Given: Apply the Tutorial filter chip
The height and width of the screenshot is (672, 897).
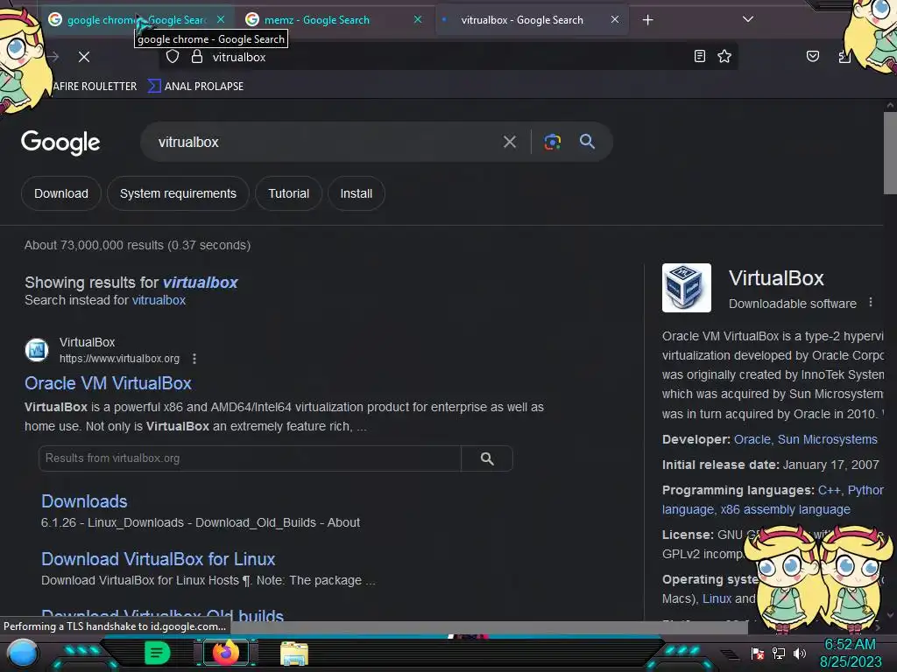Looking at the screenshot, I should click(x=288, y=193).
